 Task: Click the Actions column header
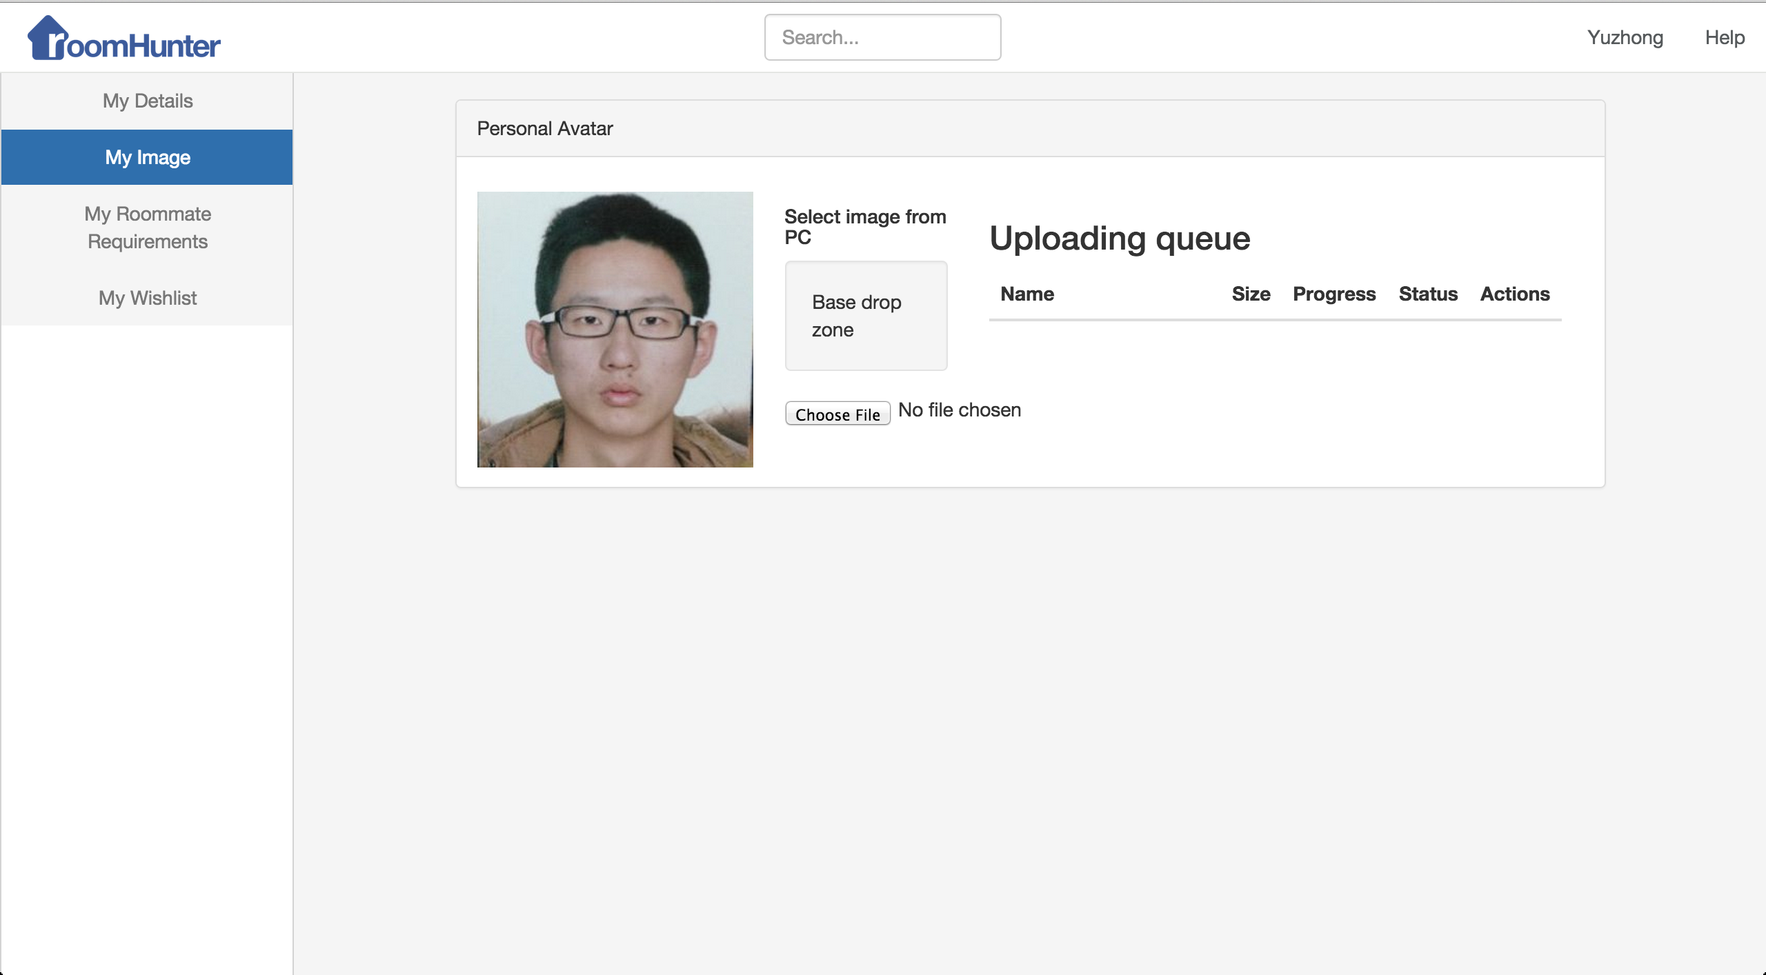coord(1514,294)
